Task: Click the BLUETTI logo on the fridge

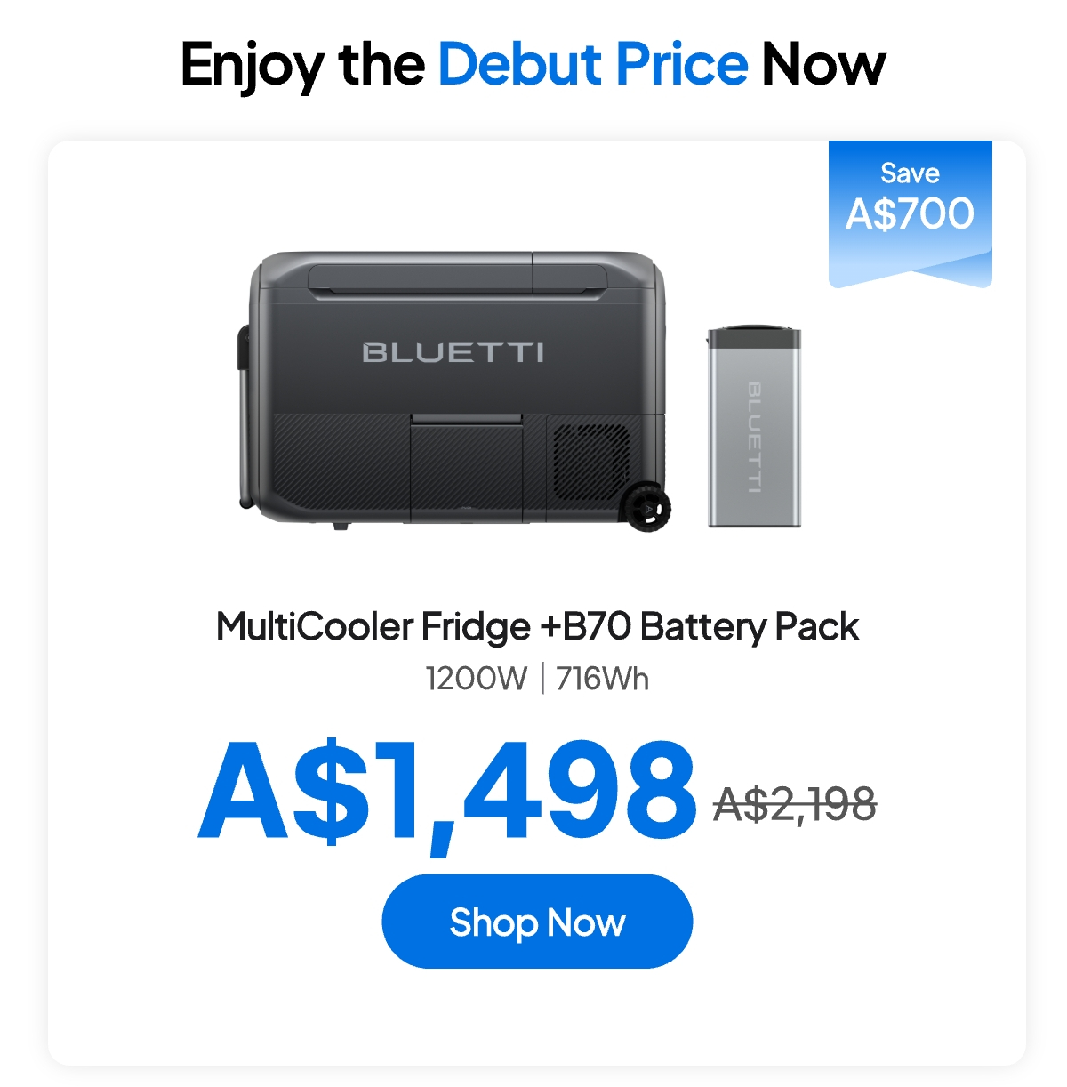Action: click(x=453, y=353)
